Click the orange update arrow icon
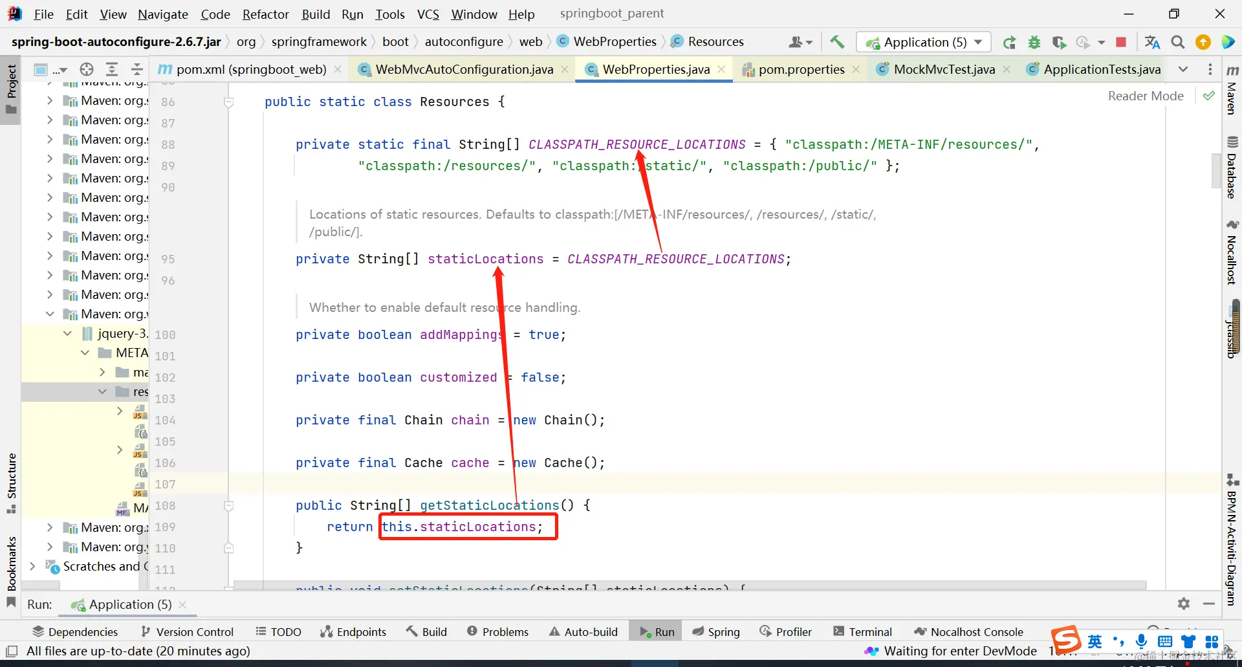The image size is (1242, 667). [x=1203, y=43]
